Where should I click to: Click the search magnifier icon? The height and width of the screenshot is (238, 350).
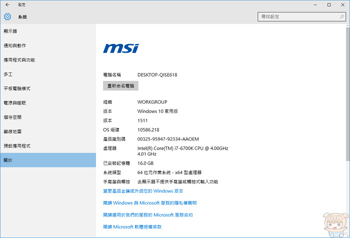point(341,16)
